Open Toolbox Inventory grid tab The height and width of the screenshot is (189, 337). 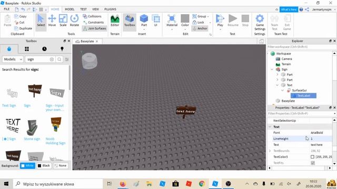pos(27,49)
